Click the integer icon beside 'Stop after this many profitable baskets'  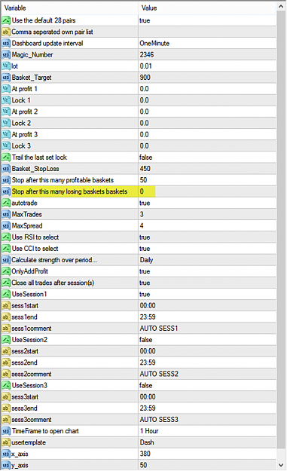6,180
